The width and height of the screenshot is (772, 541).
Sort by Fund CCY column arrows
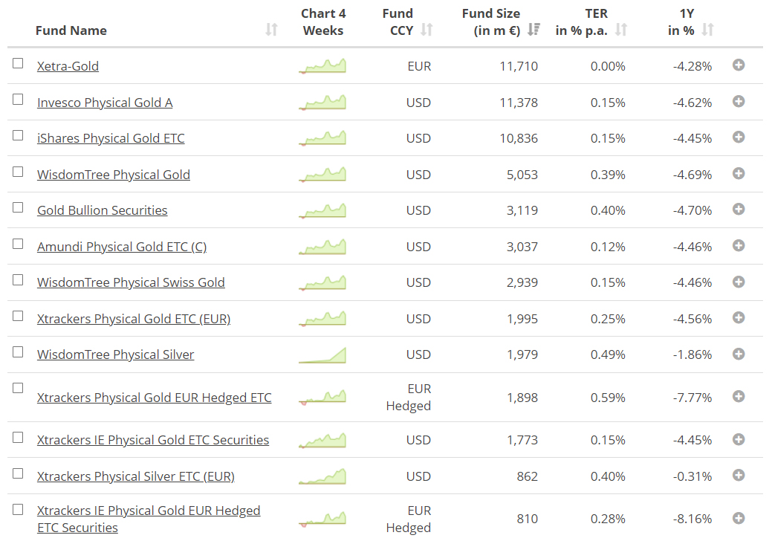pyautogui.click(x=426, y=30)
